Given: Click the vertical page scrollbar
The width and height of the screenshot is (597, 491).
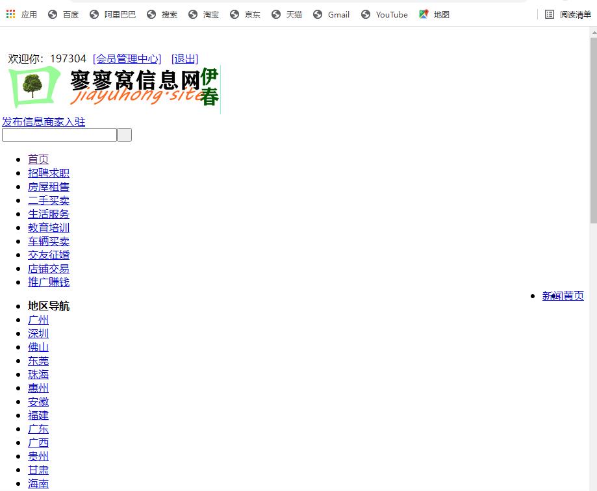Looking at the screenshot, I should tap(593, 130).
